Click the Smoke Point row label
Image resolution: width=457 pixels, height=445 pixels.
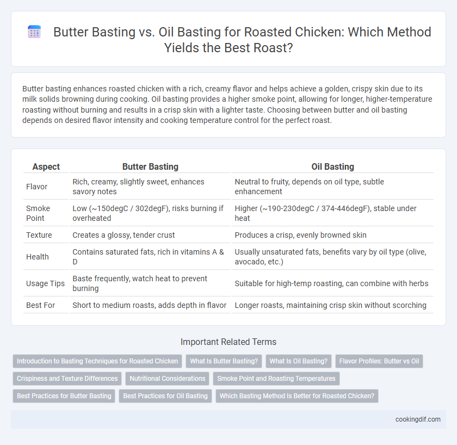pos(38,213)
